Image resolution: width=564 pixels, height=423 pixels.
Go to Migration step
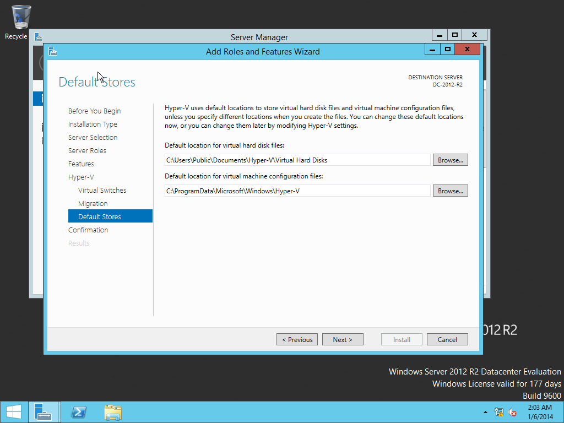pos(93,204)
